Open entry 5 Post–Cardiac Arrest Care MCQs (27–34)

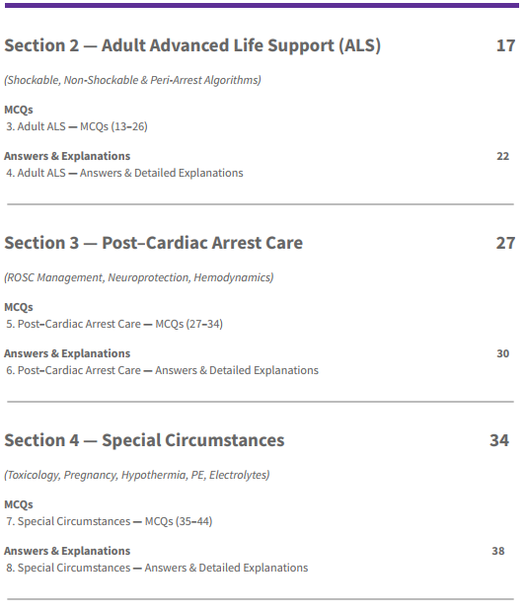[x=114, y=324]
